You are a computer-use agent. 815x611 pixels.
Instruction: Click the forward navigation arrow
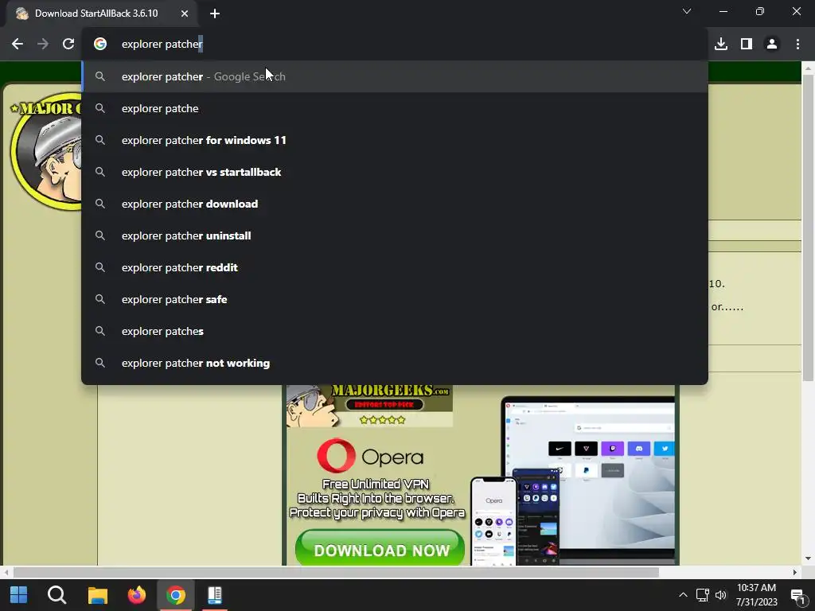click(43, 45)
